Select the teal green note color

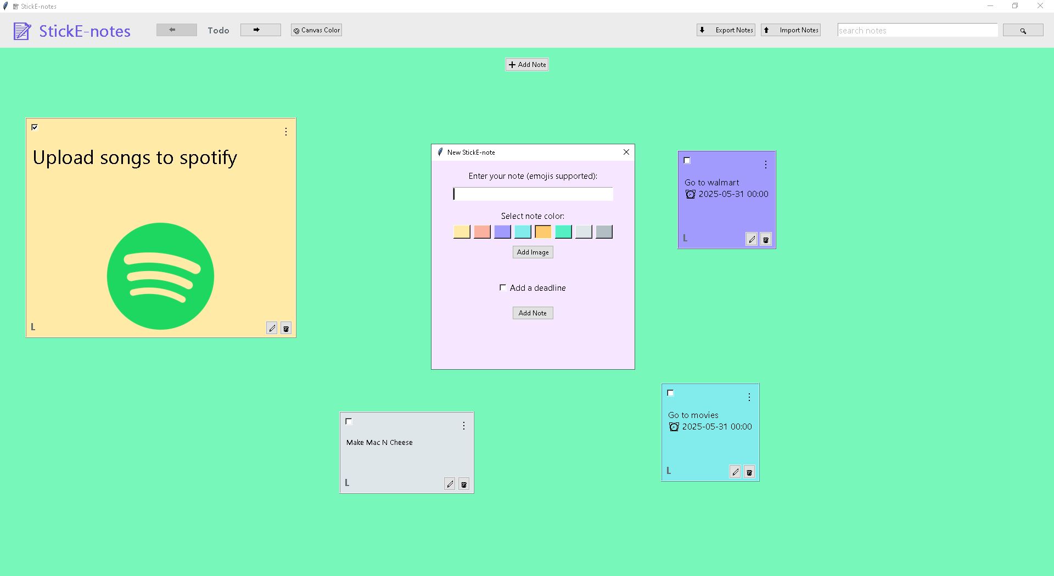[563, 231]
